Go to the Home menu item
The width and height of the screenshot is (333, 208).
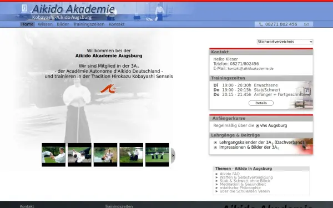coord(27,24)
